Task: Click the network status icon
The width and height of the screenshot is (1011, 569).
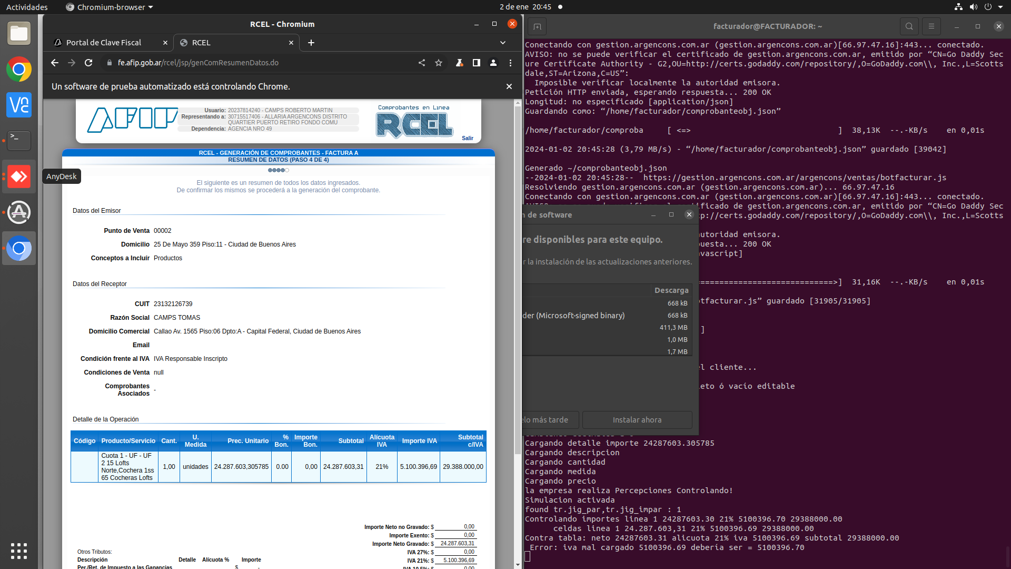Action: pos(958,7)
